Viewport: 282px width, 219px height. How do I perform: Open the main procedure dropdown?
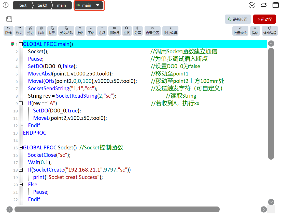click(x=89, y=5)
